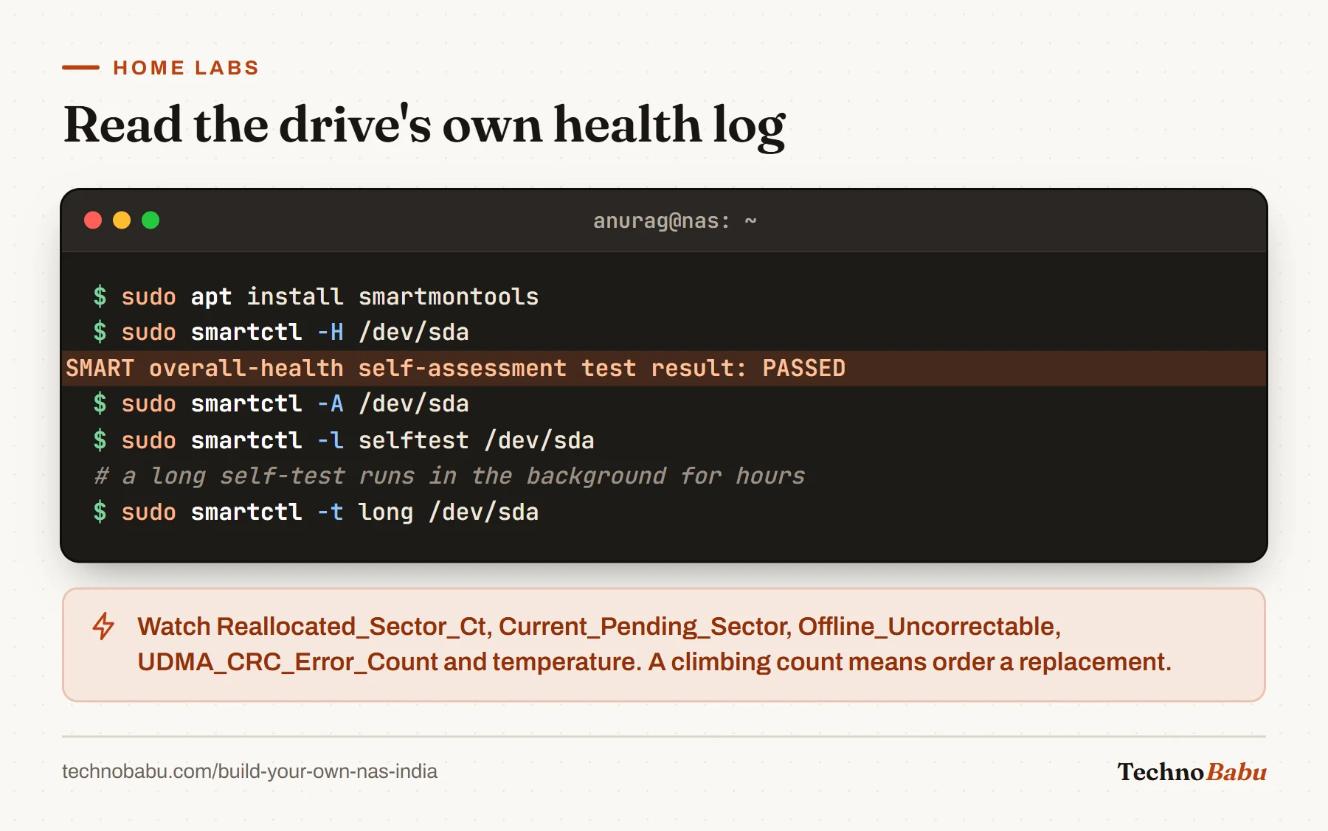
Task: Click "Reallocated_Sector_Ct" in the tip box
Action: (351, 626)
